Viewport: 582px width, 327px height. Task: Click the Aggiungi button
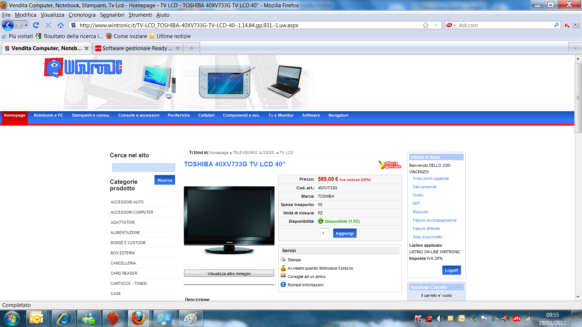(x=345, y=233)
